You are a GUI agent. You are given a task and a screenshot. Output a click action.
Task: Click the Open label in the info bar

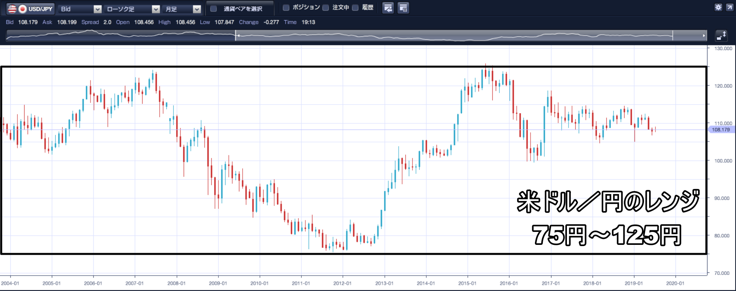point(122,22)
